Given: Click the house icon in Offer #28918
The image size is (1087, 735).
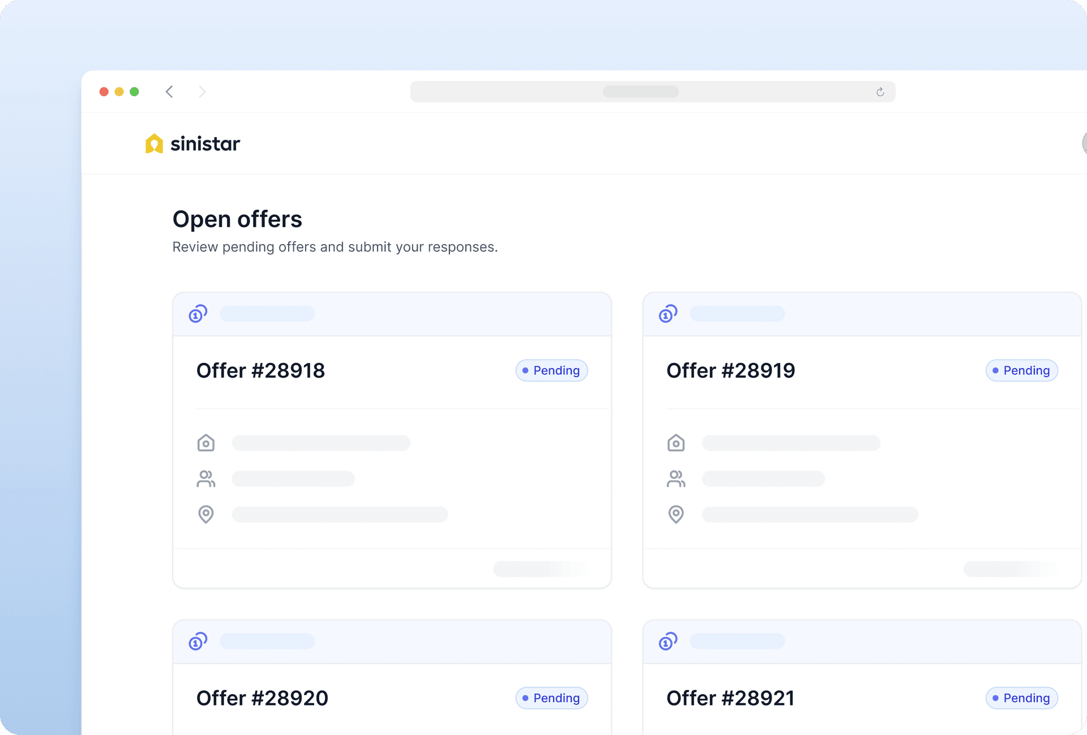Looking at the screenshot, I should 206,443.
